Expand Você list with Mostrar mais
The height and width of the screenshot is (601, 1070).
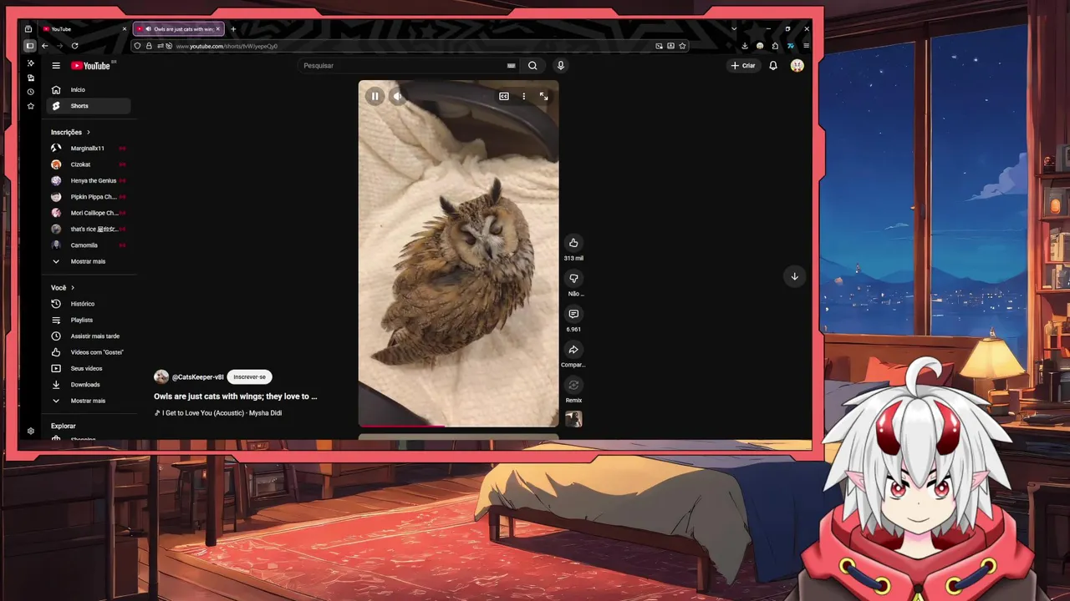89,401
